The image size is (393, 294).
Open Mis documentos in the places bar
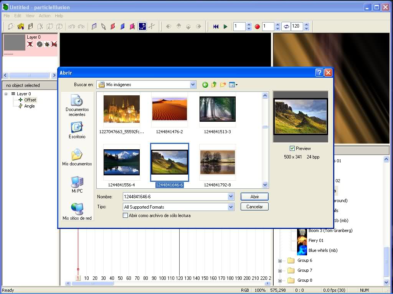click(x=77, y=157)
